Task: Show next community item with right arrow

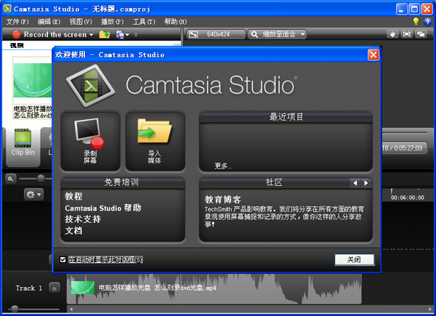Action: [366, 183]
